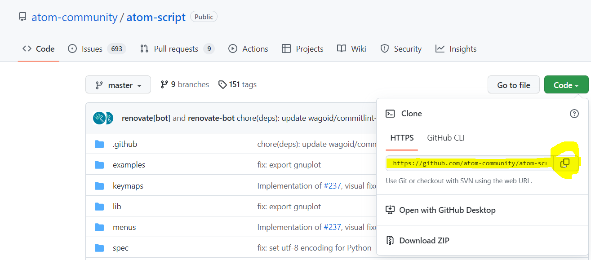Viewport: 591px width, 260px height.
Task: Open the .github folder
Action: 125,144
